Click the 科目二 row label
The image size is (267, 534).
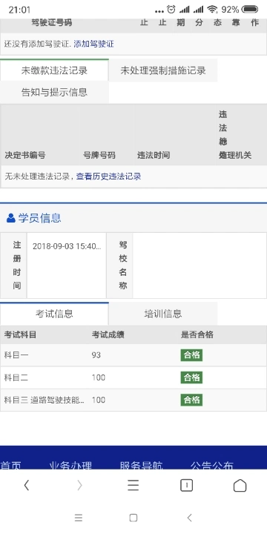coord(16,378)
